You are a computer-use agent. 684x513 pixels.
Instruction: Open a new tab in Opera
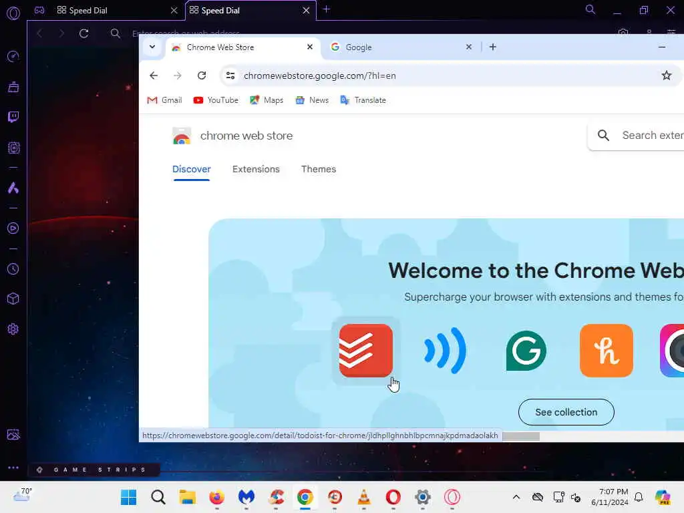pyautogui.click(x=326, y=9)
